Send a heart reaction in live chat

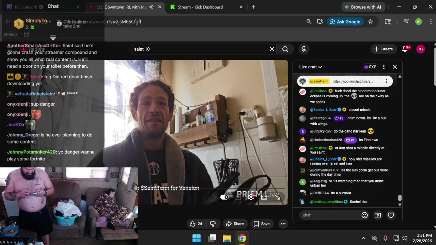(391, 215)
